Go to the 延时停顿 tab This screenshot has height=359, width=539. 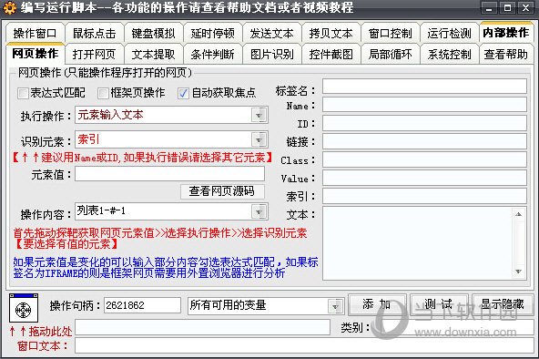pyautogui.click(x=212, y=34)
